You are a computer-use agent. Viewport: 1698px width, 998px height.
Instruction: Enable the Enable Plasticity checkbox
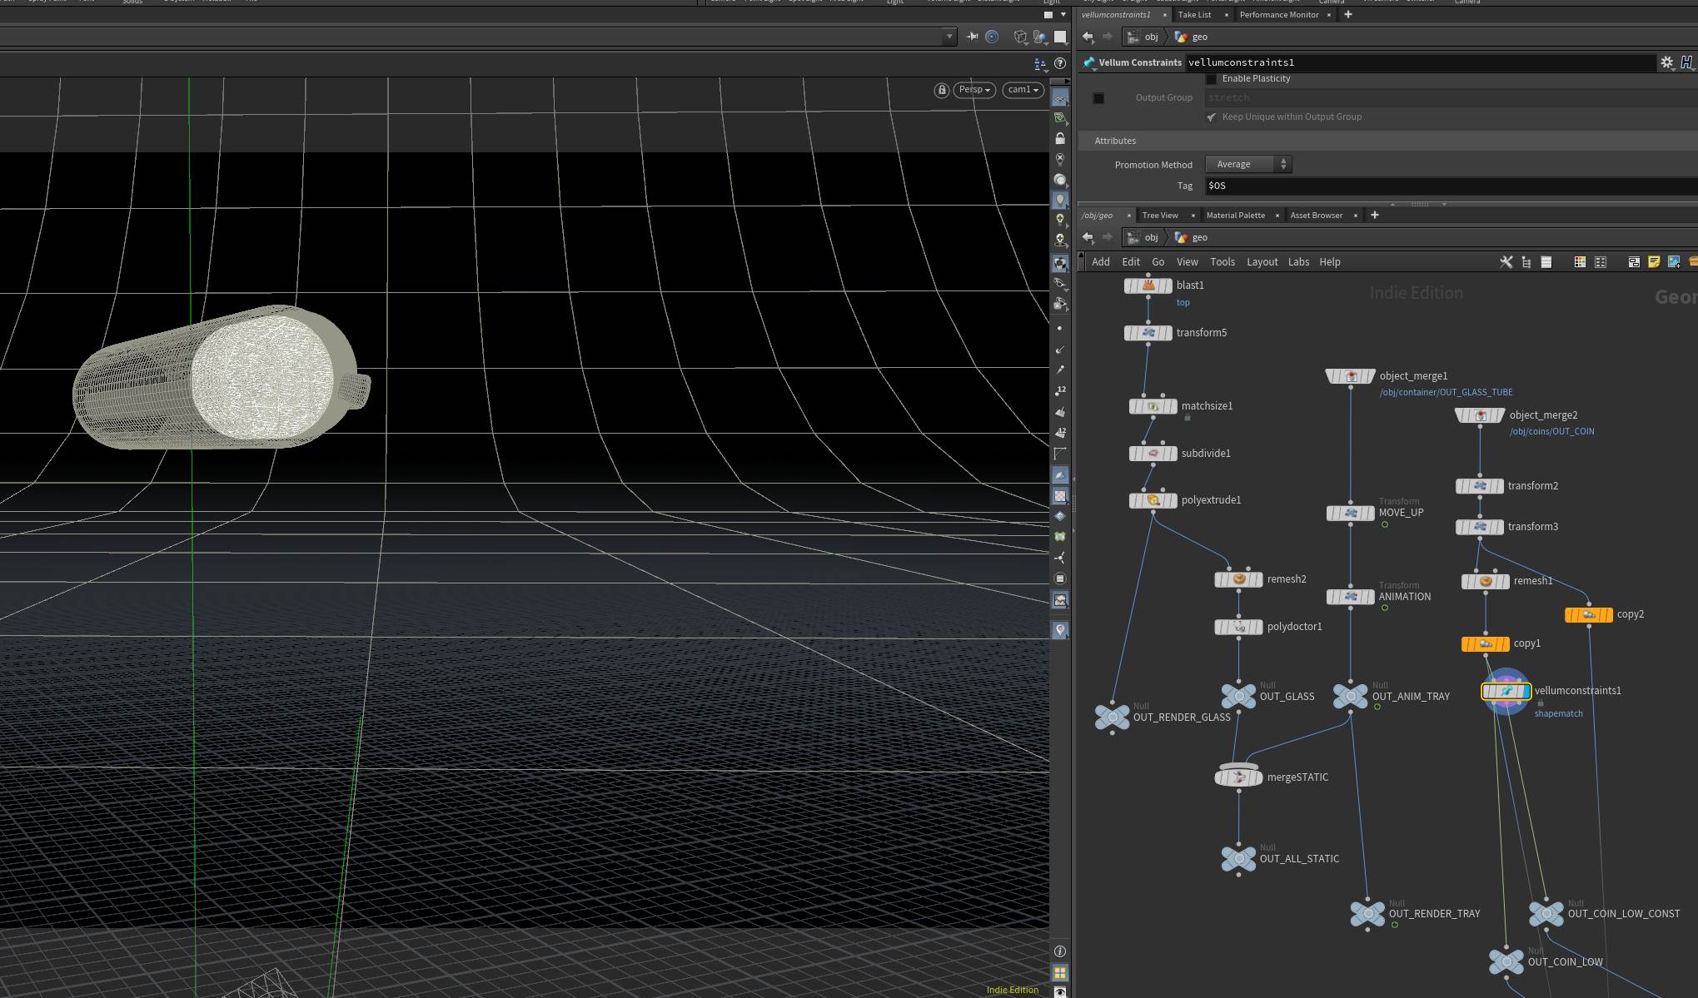[1212, 79]
